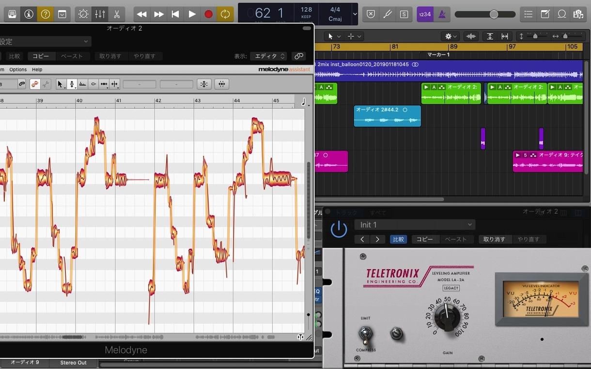The image size is (591, 369).
Task: Expand the LCD display mode dropdown arrow
Action: click(x=355, y=14)
